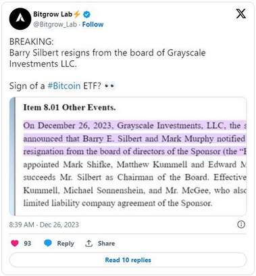Click the eyes emoji after ETF
Viewport: 256px width, 276px height.
tap(110, 86)
